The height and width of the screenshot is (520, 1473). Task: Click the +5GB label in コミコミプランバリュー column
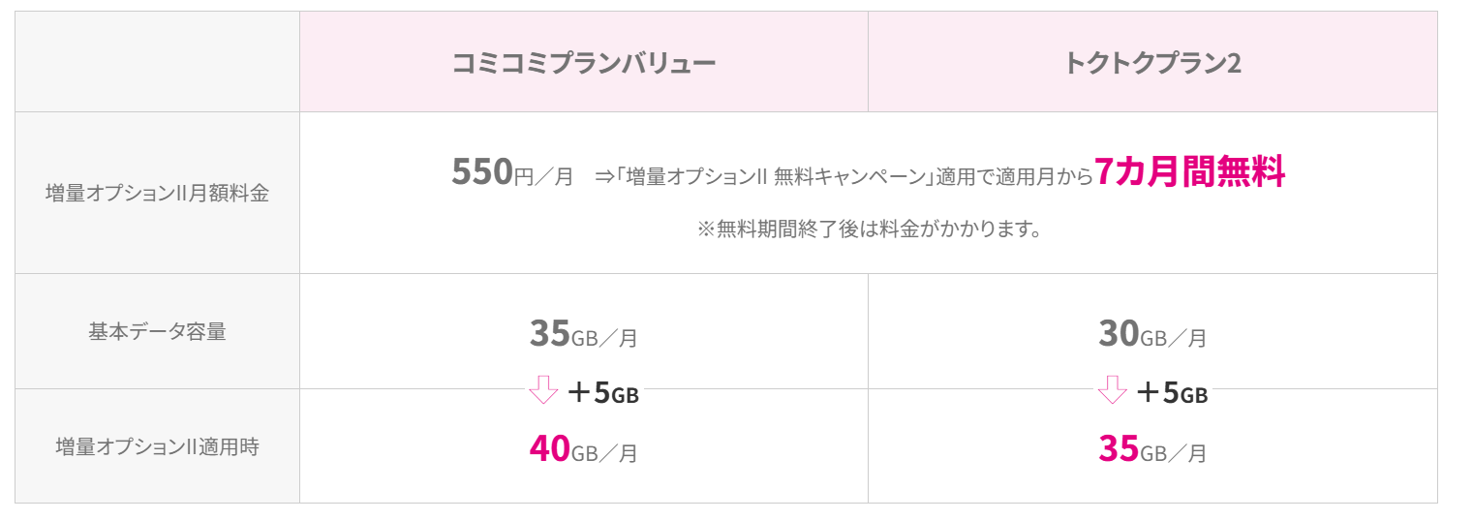[602, 393]
